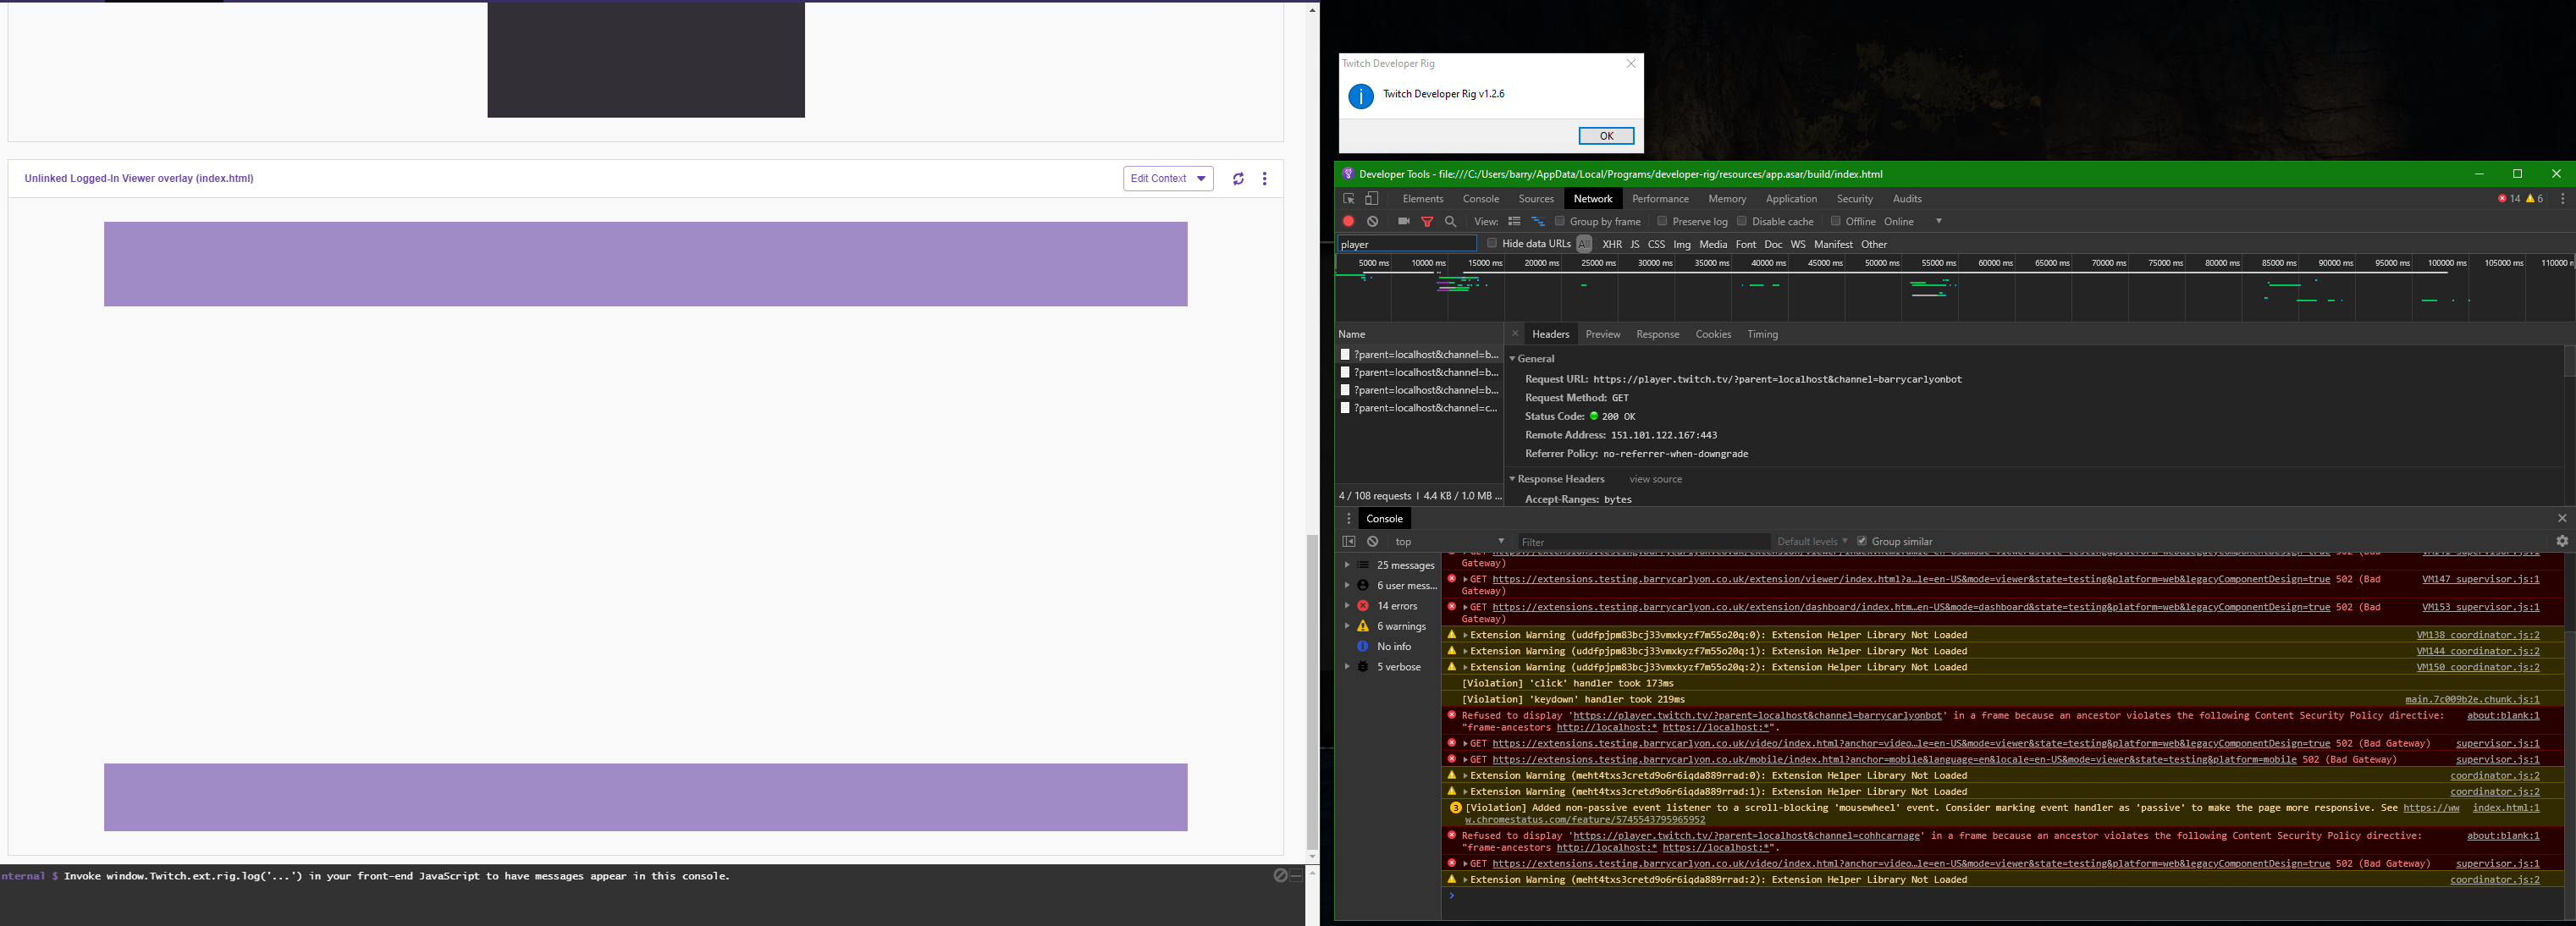Screen dimensions: 2576x926
Task: Click the player filter input field
Action: click(1405, 243)
